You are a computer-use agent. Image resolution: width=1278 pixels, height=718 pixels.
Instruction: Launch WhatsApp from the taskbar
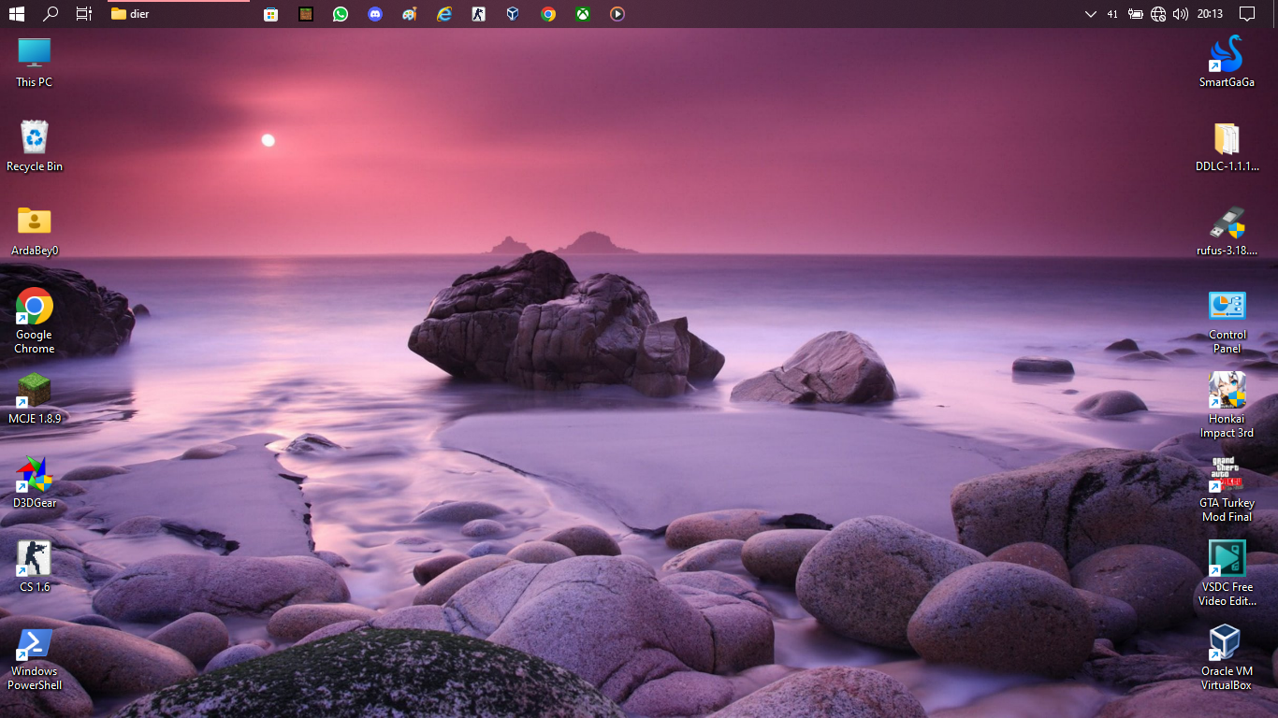341,14
